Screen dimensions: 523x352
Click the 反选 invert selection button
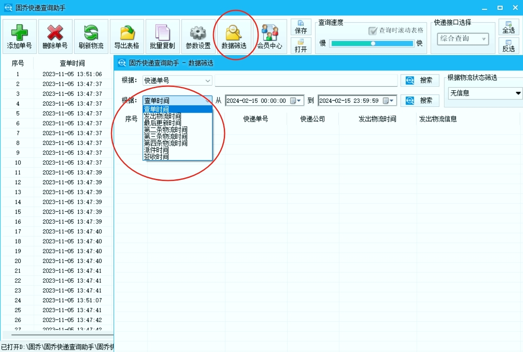[x=508, y=46]
